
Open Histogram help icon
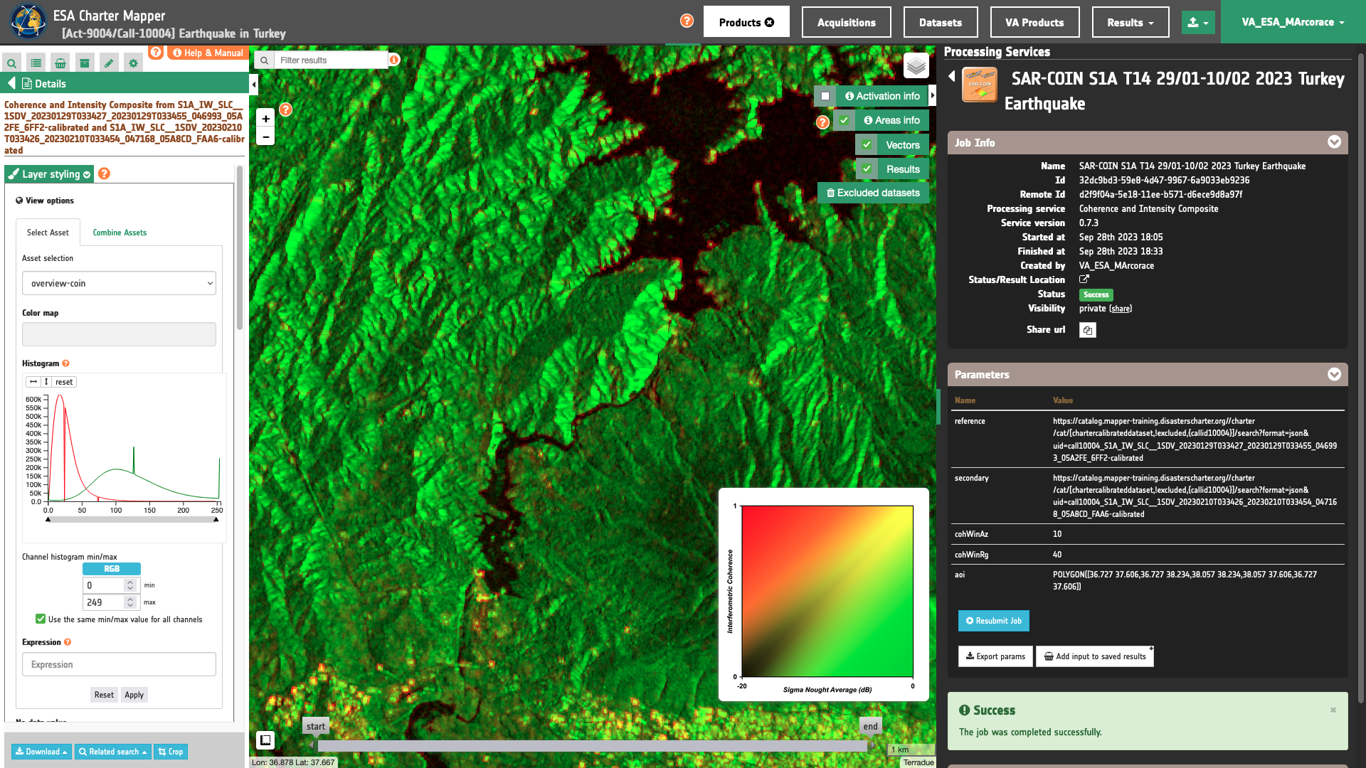tap(65, 363)
